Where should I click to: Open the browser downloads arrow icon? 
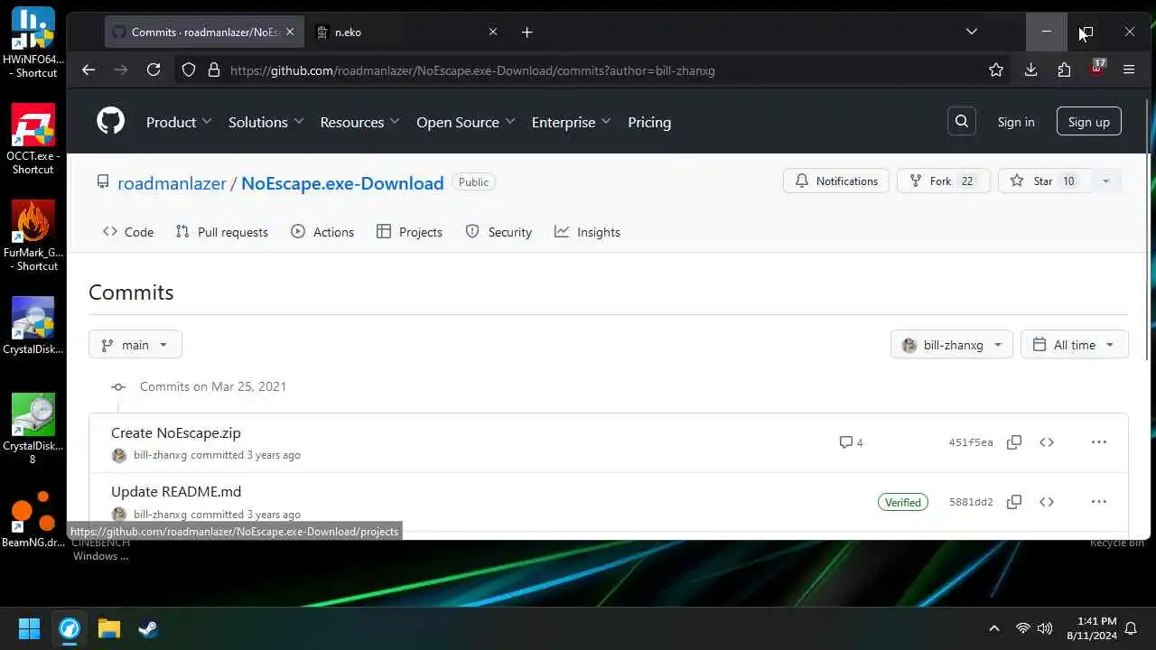(1030, 70)
